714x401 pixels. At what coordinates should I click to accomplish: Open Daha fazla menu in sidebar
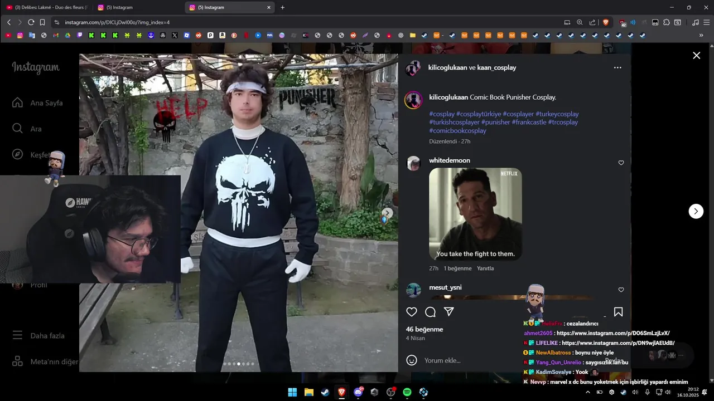pyautogui.click(x=38, y=335)
